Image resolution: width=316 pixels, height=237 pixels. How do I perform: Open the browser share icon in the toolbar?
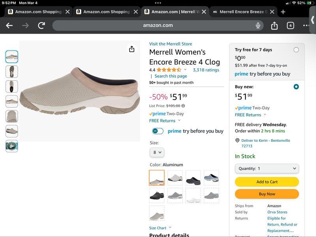(274, 26)
